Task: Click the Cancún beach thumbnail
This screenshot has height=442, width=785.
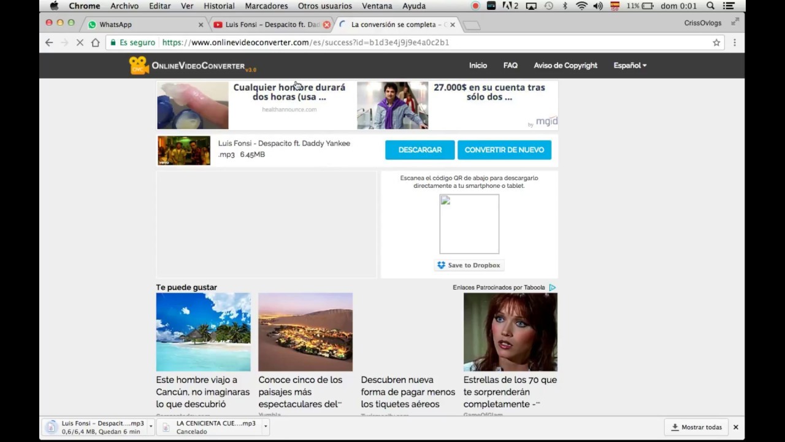Action: 203,332
